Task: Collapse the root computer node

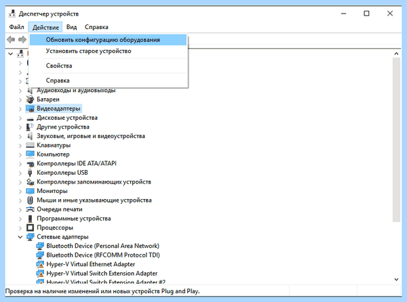Action: pyautogui.click(x=10, y=54)
